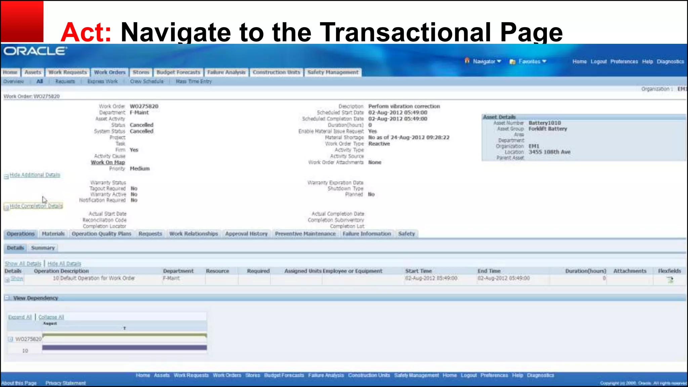Image resolution: width=688 pixels, height=387 pixels.
Task: Open Express Work subtab
Action: [103, 82]
